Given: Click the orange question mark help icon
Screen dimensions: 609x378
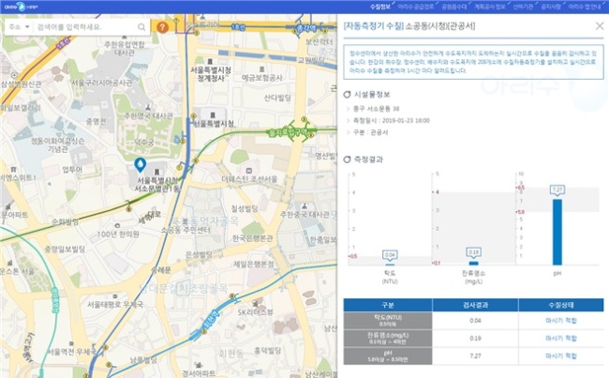Looking at the screenshot, I should 162,27.
